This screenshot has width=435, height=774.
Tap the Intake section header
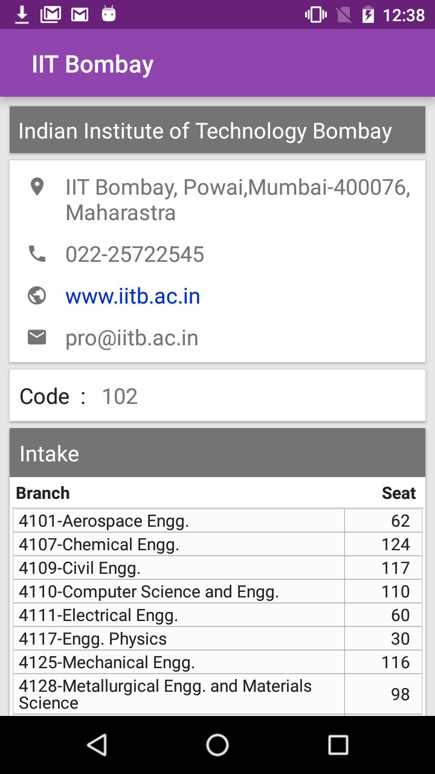217,453
